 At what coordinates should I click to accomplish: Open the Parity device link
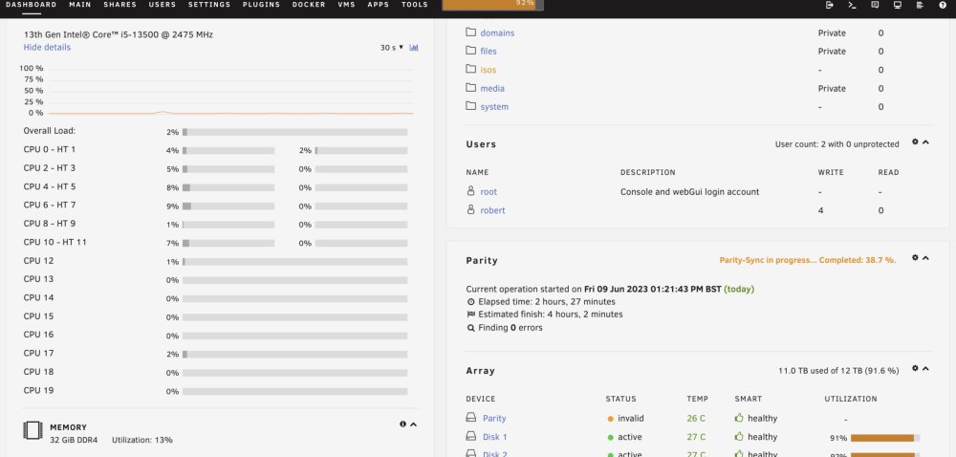[494, 419]
